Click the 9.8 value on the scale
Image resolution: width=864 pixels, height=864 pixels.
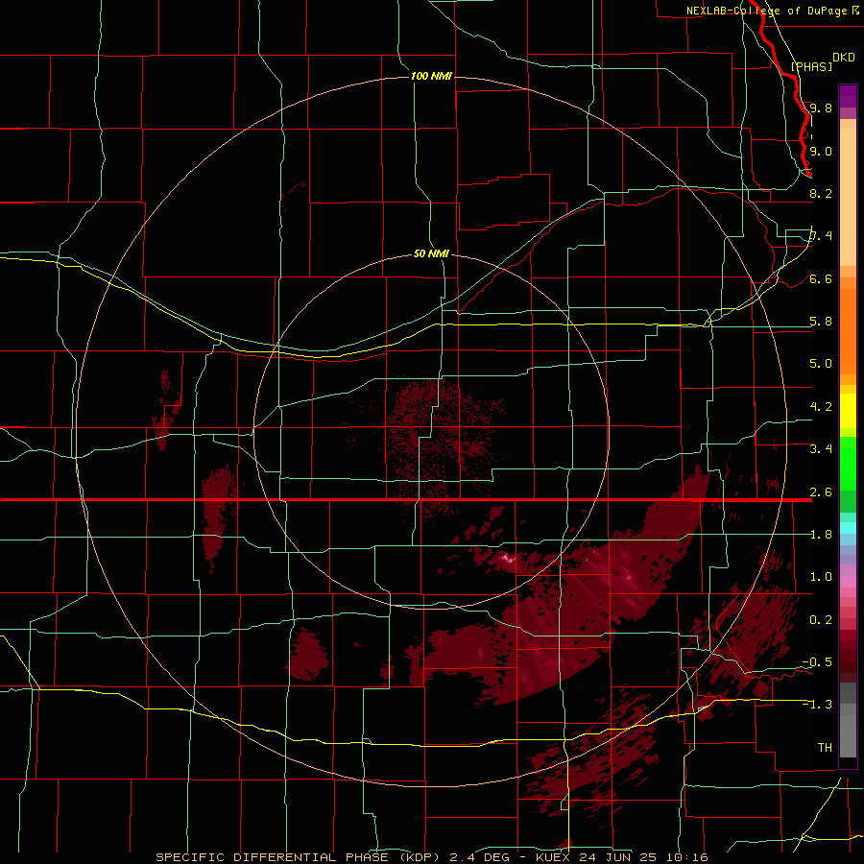click(x=821, y=108)
